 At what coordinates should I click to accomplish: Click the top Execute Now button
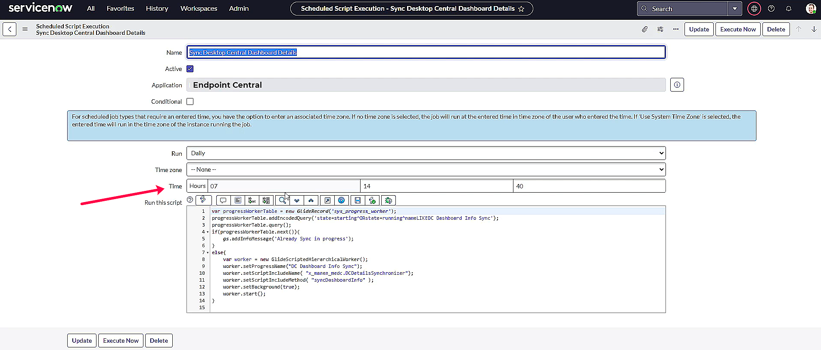tap(737, 29)
